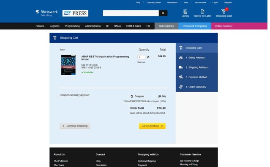Switch to the Rheinwerk Computing tab
Screen dimensions: 270x167
[x=195, y=26]
